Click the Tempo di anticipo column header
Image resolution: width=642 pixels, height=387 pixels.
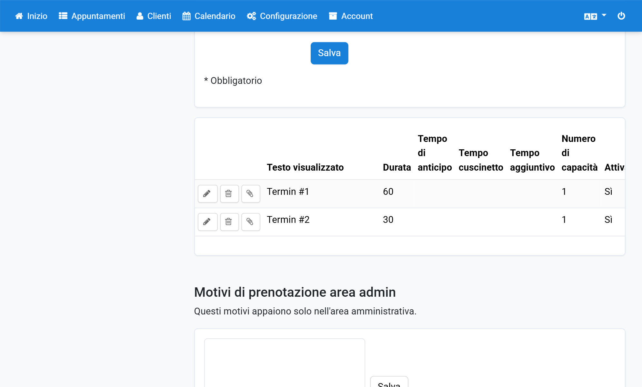point(435,153)
